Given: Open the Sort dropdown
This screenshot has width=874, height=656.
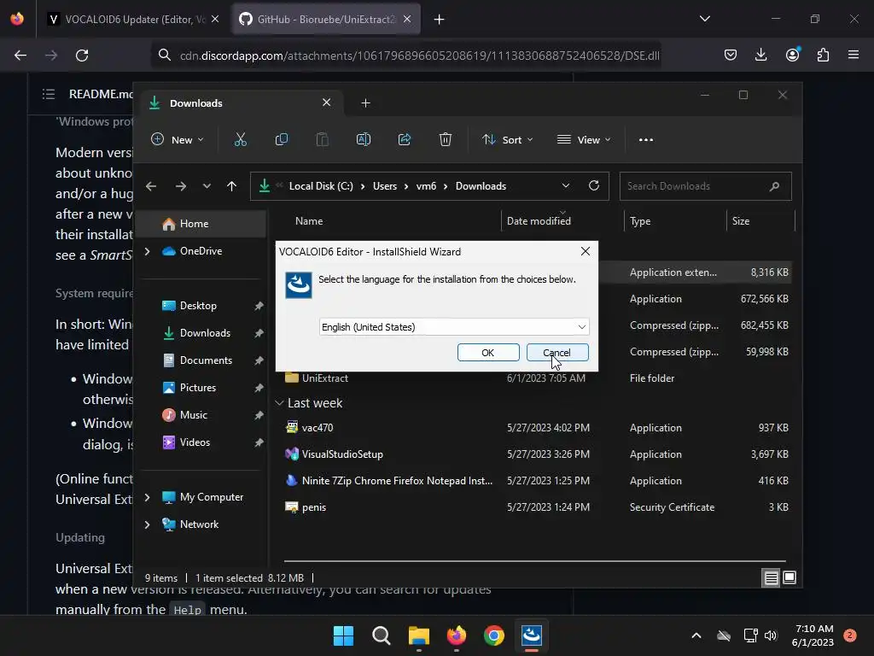Looking at the screenshot, I should click(508, 139).
